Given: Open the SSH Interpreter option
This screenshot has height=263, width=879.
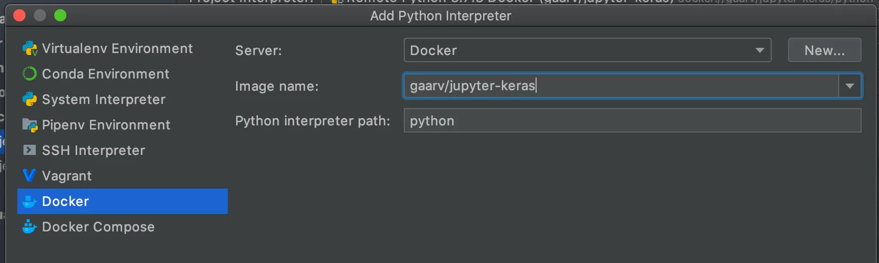Looking at the screenshot, I should 93,150.
